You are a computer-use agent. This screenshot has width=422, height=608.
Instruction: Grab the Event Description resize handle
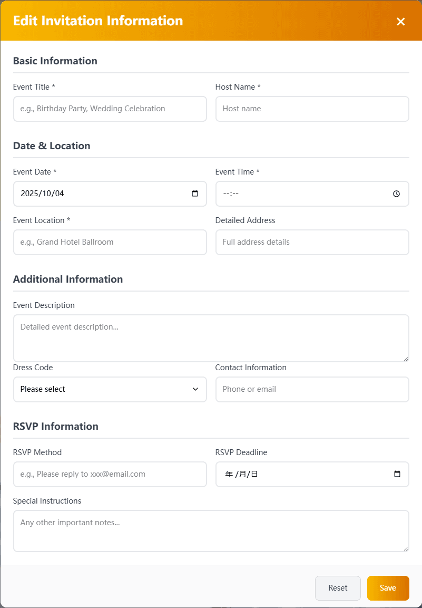point(406,359)
